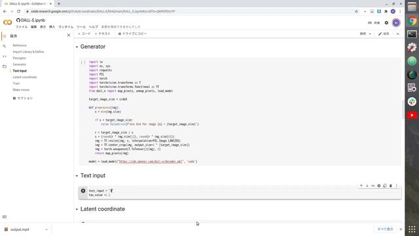Collapse the Colab header with chevron

coord(397,33)
